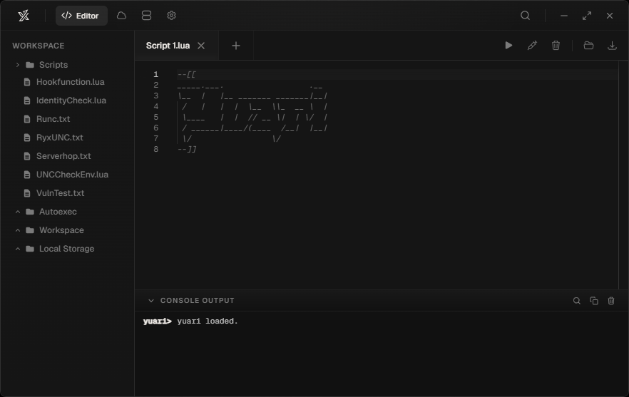
Task: Click the top bar search icon
Action: point(525,16)
